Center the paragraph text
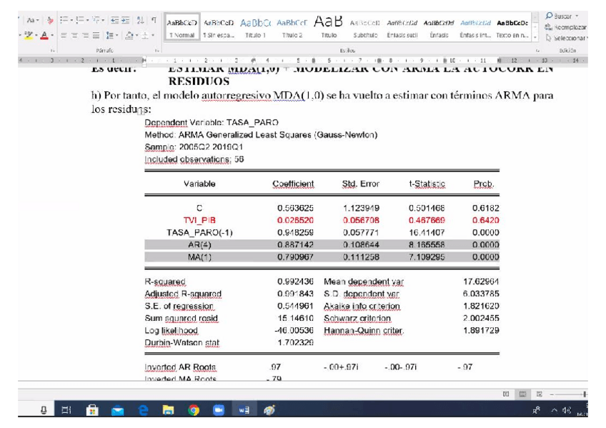Viewport: 606px width, 428px height. point(74,36)
